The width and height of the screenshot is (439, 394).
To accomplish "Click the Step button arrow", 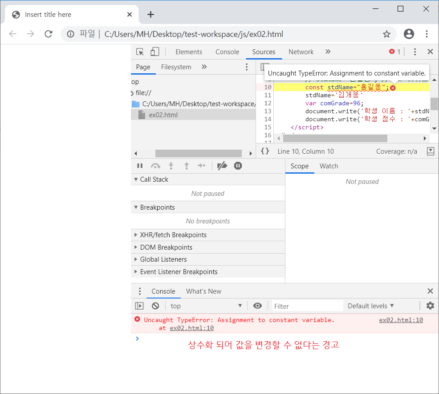I will click(202, 166).
